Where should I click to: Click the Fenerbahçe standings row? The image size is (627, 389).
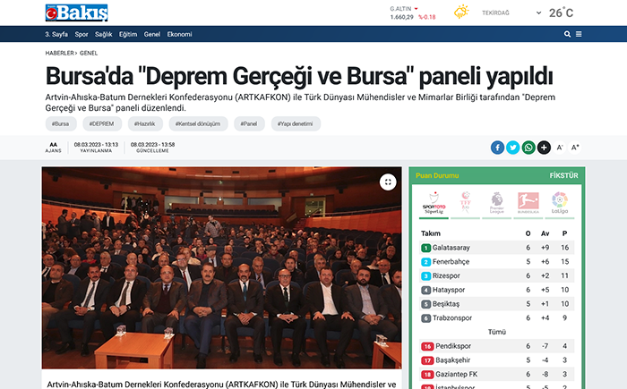pyautogui.click(x=496, y=262)
